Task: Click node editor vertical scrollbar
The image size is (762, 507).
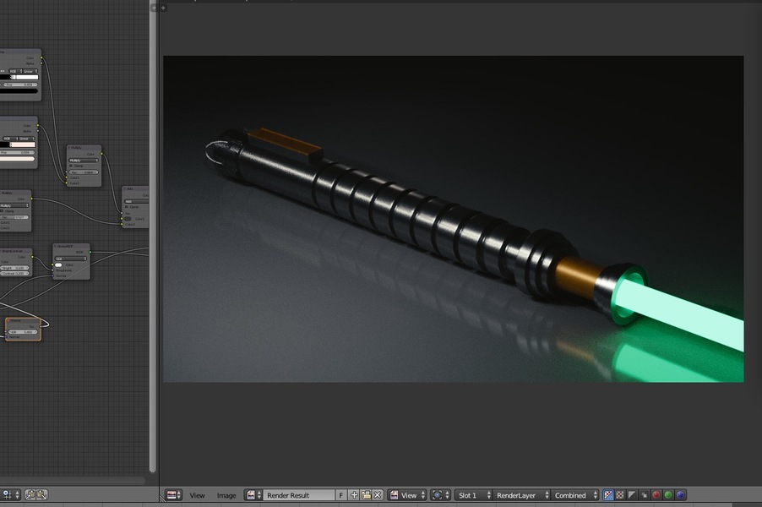Action: click(153, 237)
